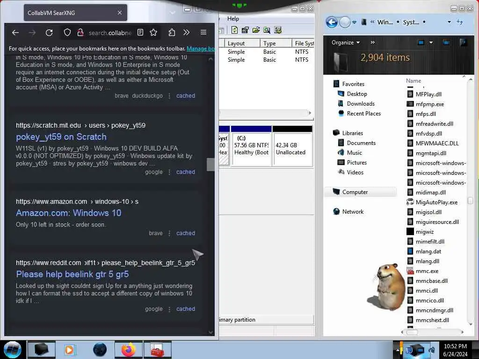Toggle Firefox reader view
Screen dimensions: 479x359
coord(140,32)
